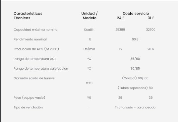Select the 31 F model label
The height and width of the screenshot is (122, 179).
tap(151, 18)
